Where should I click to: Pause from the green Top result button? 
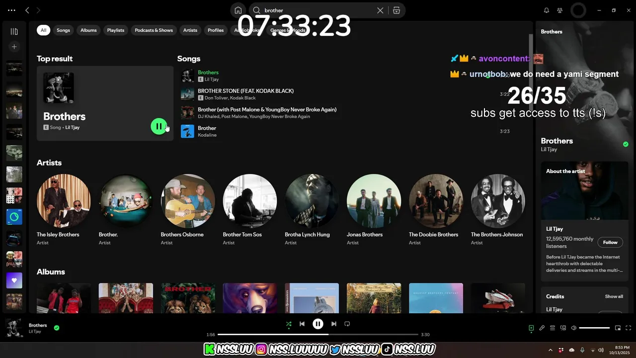(159, 126)
